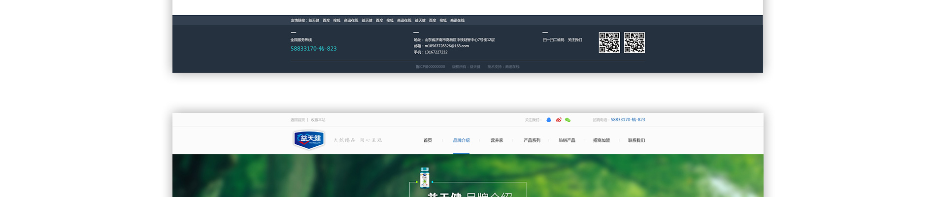Click the first 百度 friendly link
The height and width of the screenshot is (197, 936).
click(326, 20)
